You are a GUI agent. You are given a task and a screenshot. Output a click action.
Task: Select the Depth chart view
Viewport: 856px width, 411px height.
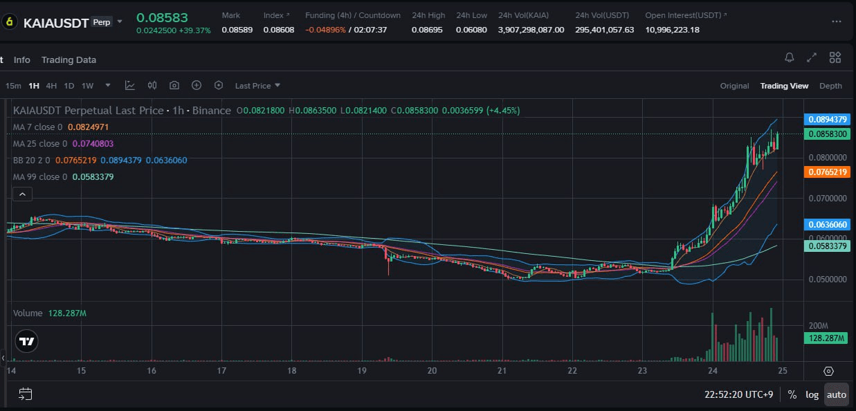click(830, 86)
